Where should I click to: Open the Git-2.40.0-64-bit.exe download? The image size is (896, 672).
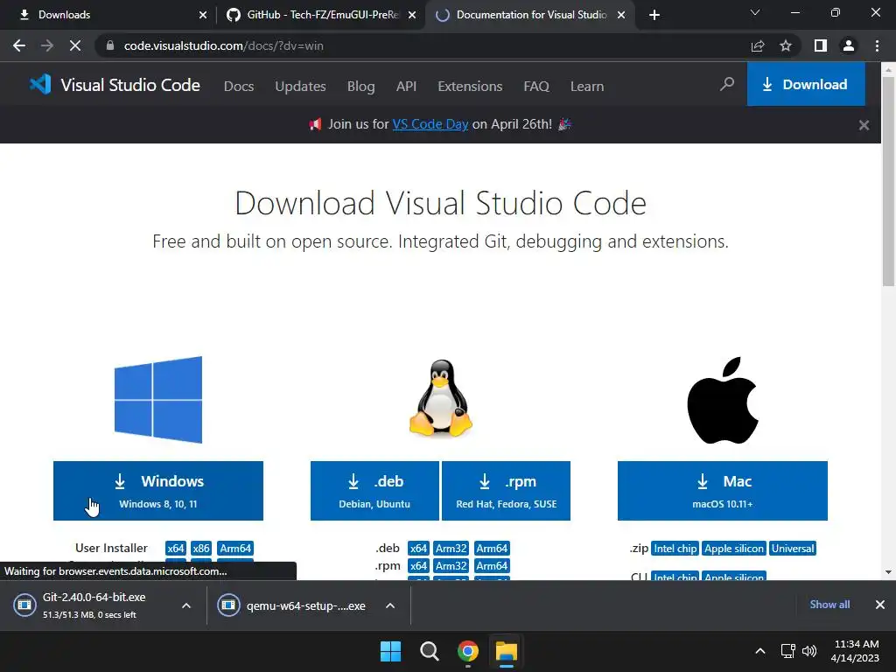point(94,605)
